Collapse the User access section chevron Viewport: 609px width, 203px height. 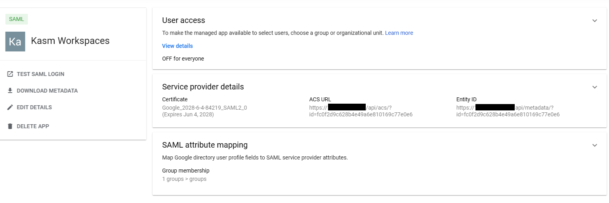click(x=594, y=21)
